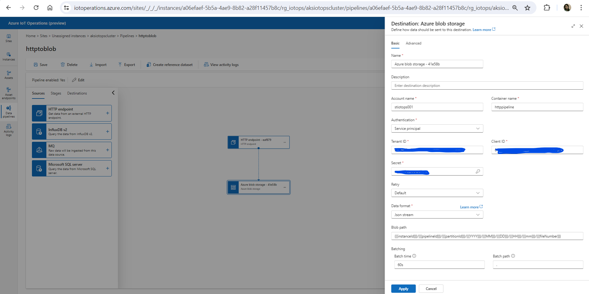The image size is (589, 294).
Task: Edit the destination Name field
Action: coord(437,64)
